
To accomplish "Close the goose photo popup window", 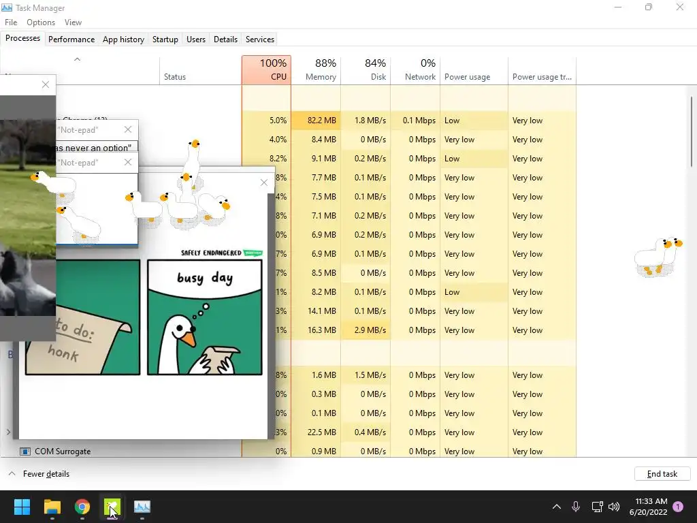I will (46, 84).
